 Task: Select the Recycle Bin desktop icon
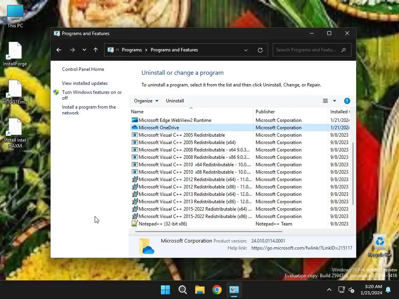380,246
